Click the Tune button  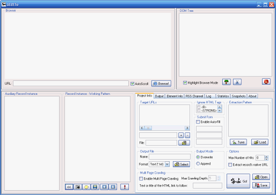[x=238, y=142]
